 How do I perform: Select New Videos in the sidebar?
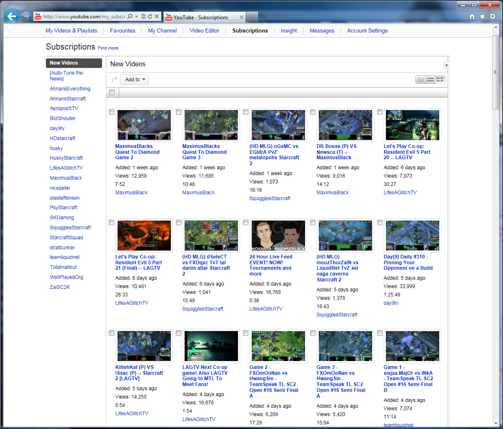(74, 63)
